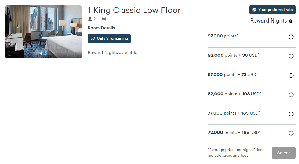Select the 82,000 points + 108 USD radio

point(291,95)
